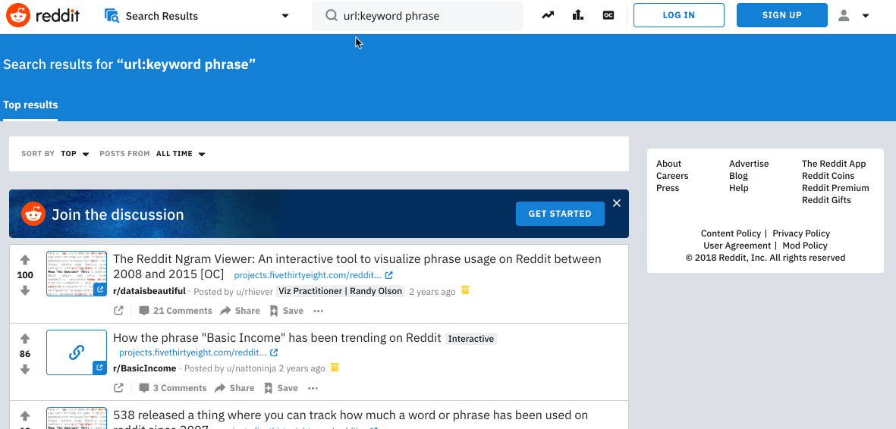
Task: Share the Reddit Ngram Viewer post
Action: (240, 311)
